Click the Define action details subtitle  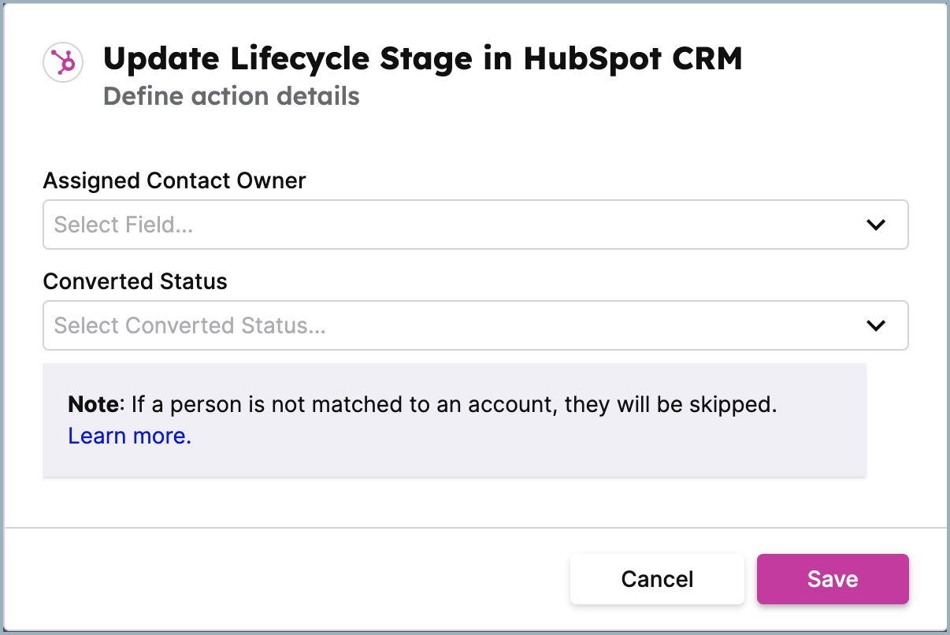tap(232, 96)
